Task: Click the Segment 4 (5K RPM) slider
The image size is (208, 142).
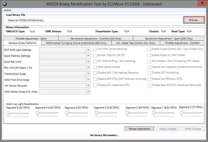Action: (x=77, y=113)
